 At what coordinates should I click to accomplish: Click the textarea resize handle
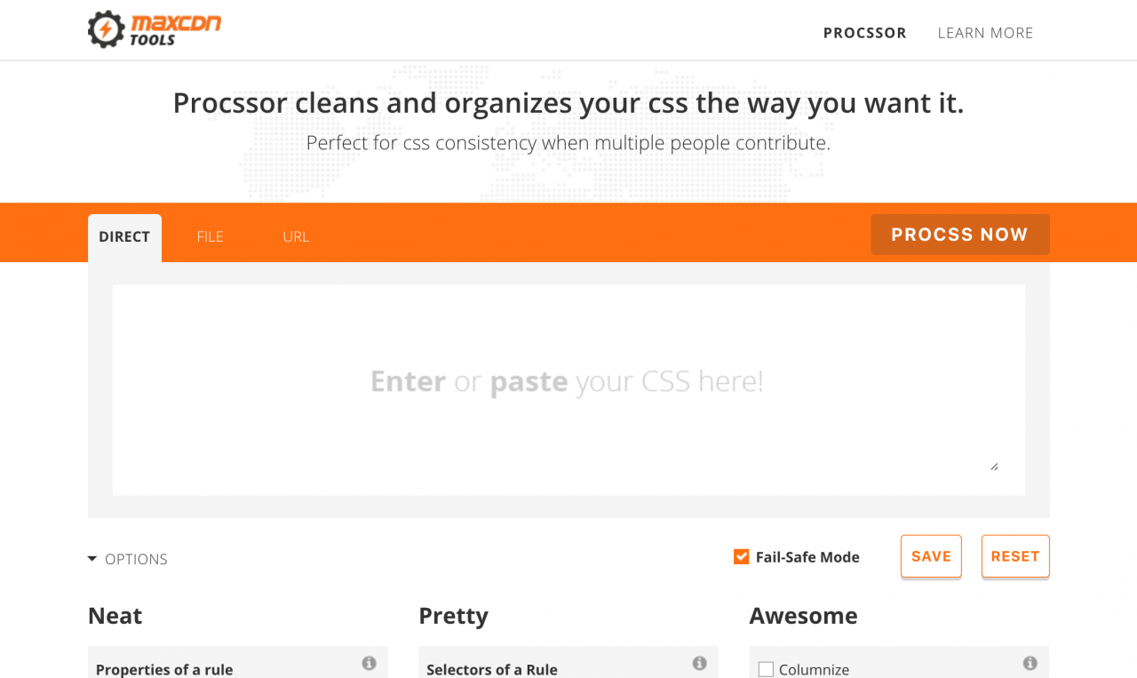click(x=994, y=467)
